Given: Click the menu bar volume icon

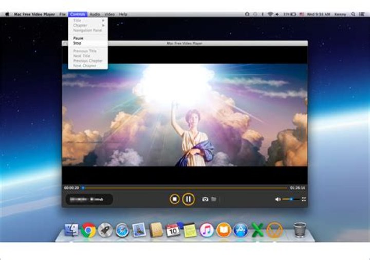Looking at the screenshot, I should coord(277,14).
